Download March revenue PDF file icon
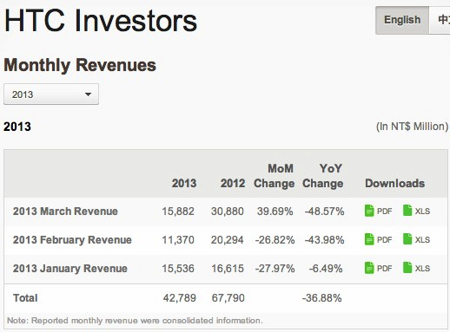The height and width of the screenshot is (332, 450). click(x=369, y=211)
